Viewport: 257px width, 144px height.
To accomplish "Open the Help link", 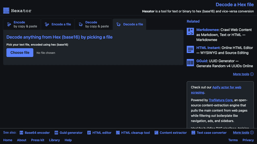I will pyautogui.click(x=68, y=140).
